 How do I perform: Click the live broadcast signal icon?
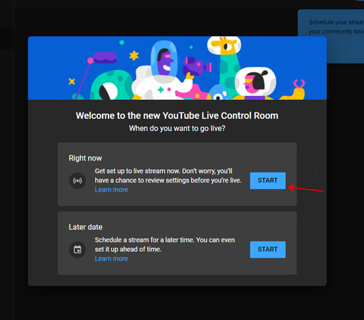pos(77,180)
